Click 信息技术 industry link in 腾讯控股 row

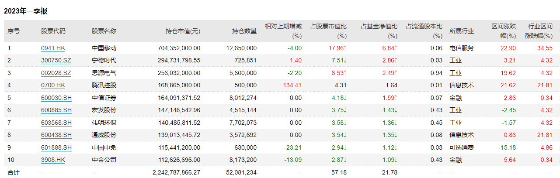pyautogui.click(x=462, y=85)
